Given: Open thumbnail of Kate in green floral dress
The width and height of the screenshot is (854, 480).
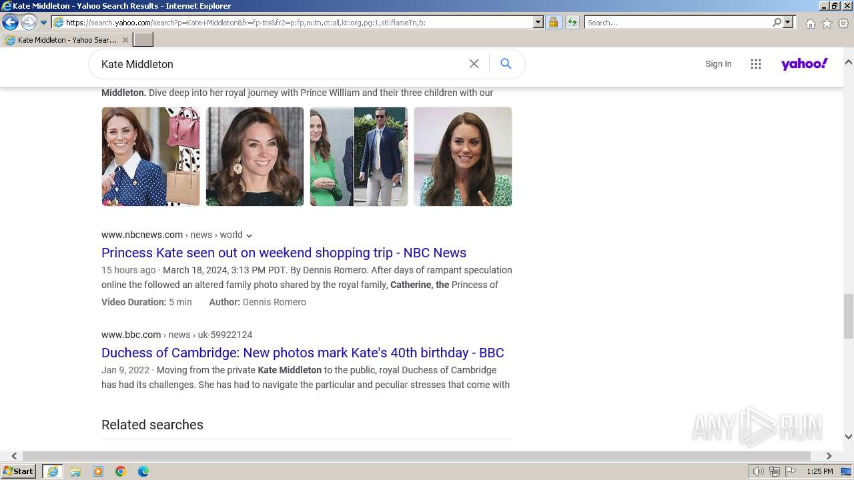Looking at the screenshot, I should tap(463, 157).
